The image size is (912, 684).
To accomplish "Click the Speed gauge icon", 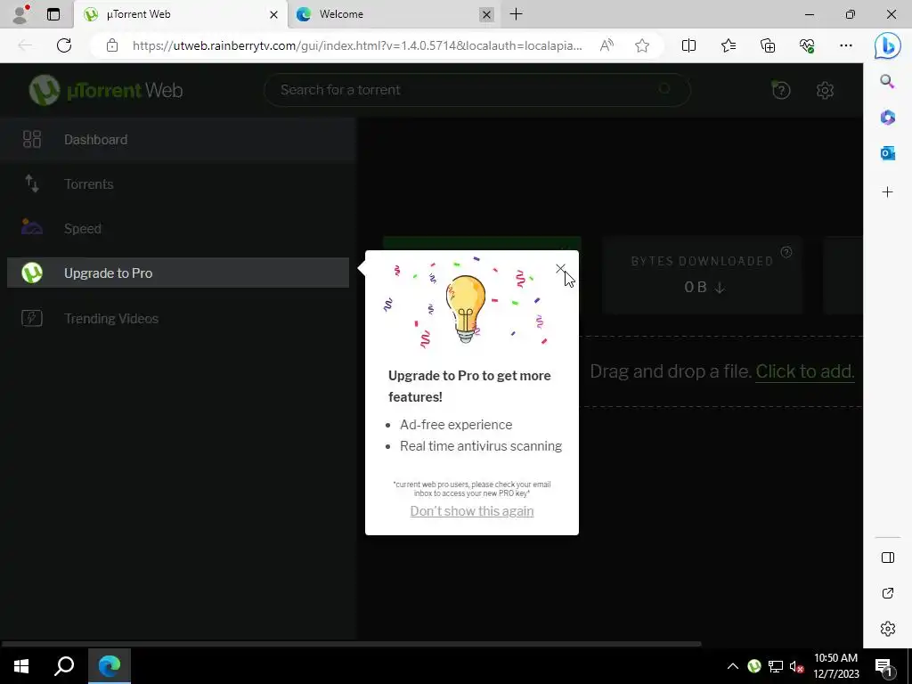I will (31, 227).
